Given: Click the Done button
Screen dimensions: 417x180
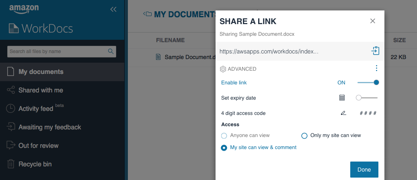Looking at the screenshot, I should [364, 170].
